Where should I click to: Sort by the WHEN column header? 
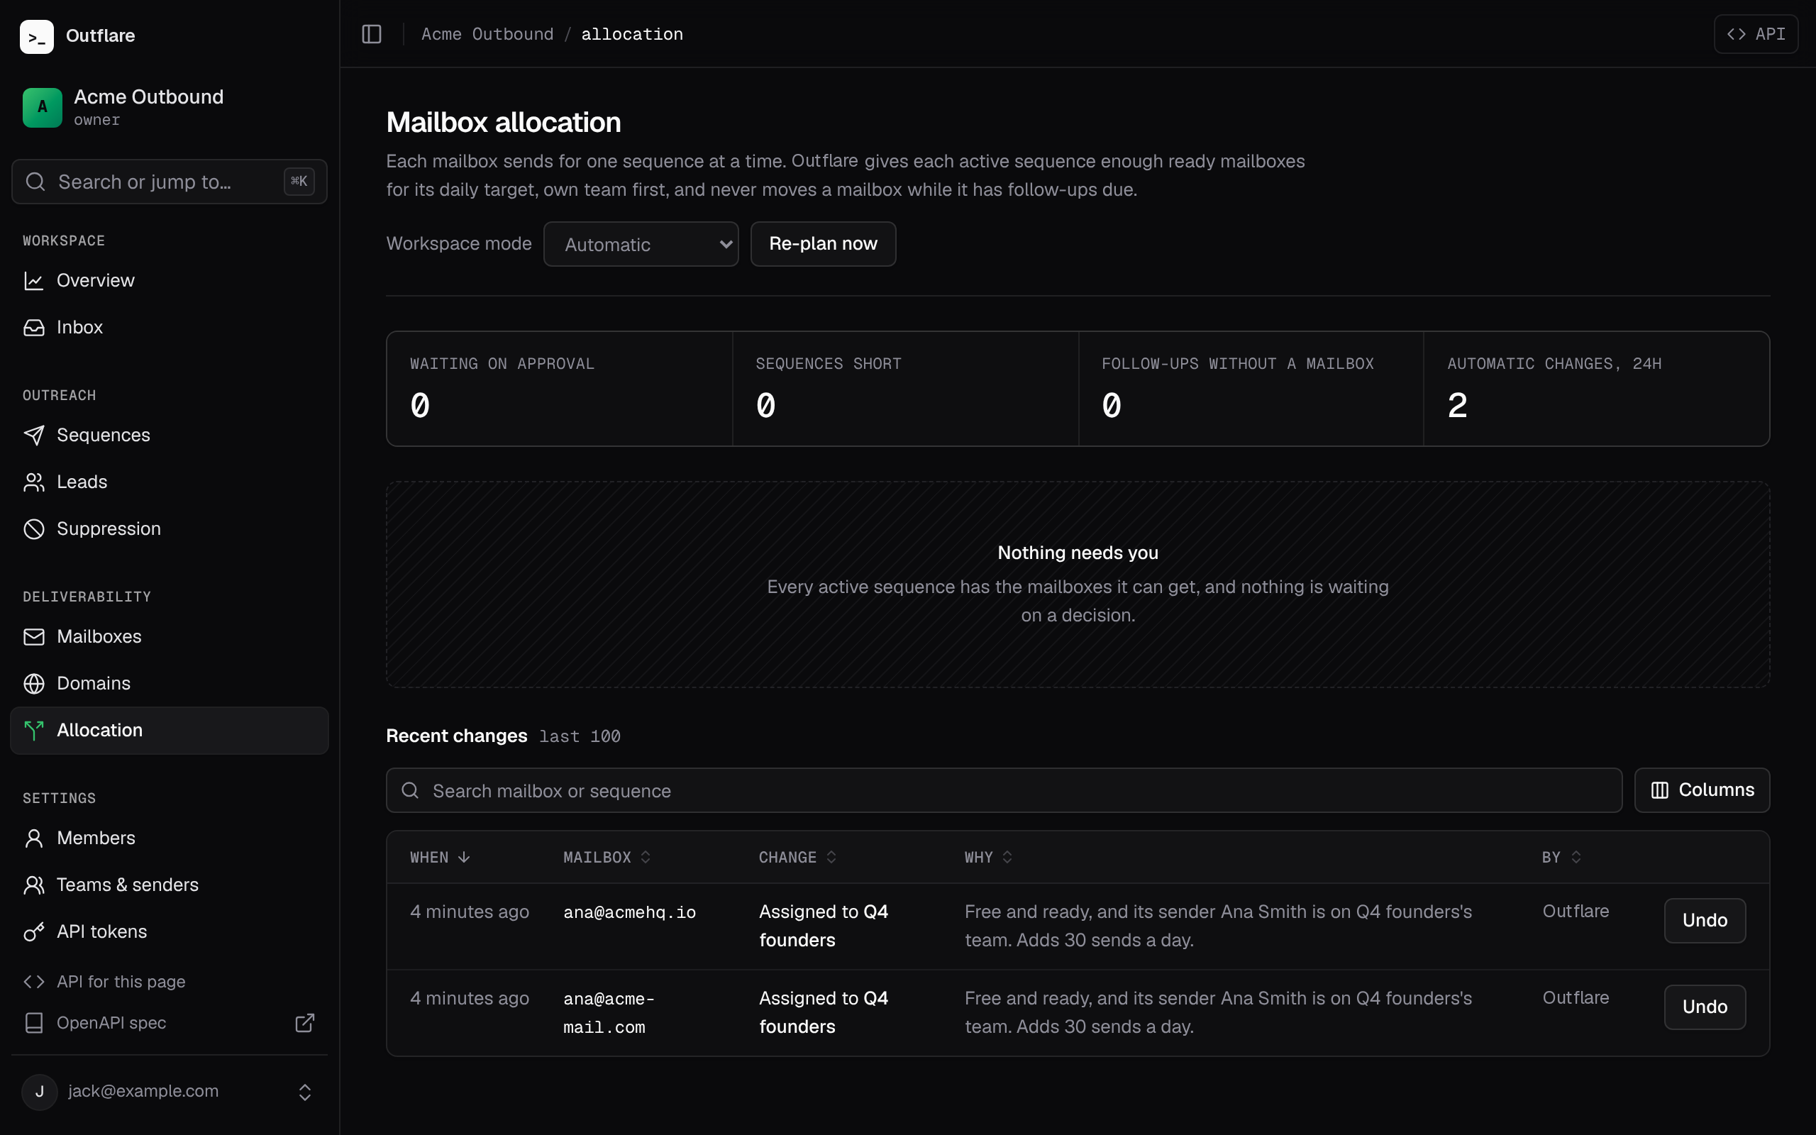(x=440, y=857)
